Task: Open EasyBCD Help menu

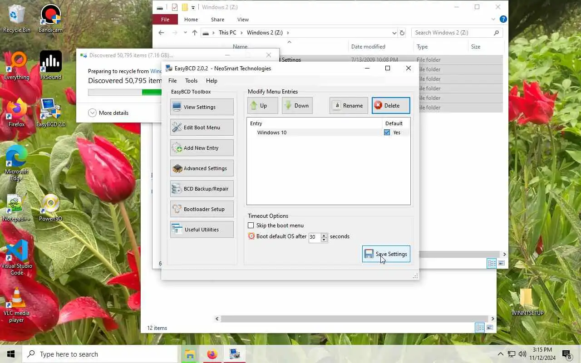Action: tap(212, 81)
